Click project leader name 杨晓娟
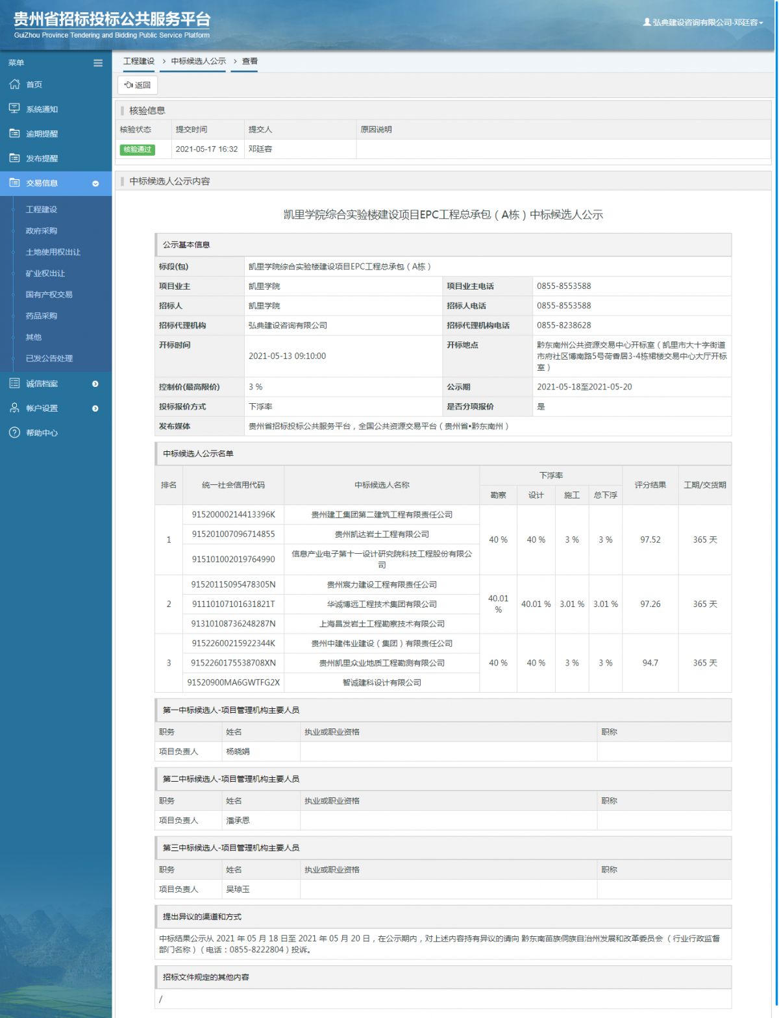Screen dimensions: 779x1018 click(238, 752)
